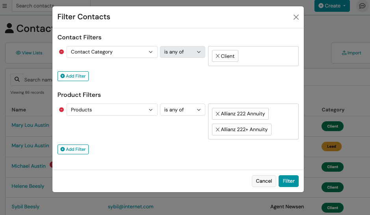Remove the Allianz 222 Annuity tag
The height and width of the screenshot is (215, 370).
[218, 114]
